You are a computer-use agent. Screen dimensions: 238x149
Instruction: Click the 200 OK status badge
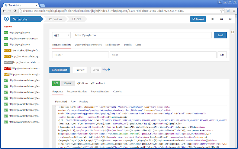click(68, 83)
